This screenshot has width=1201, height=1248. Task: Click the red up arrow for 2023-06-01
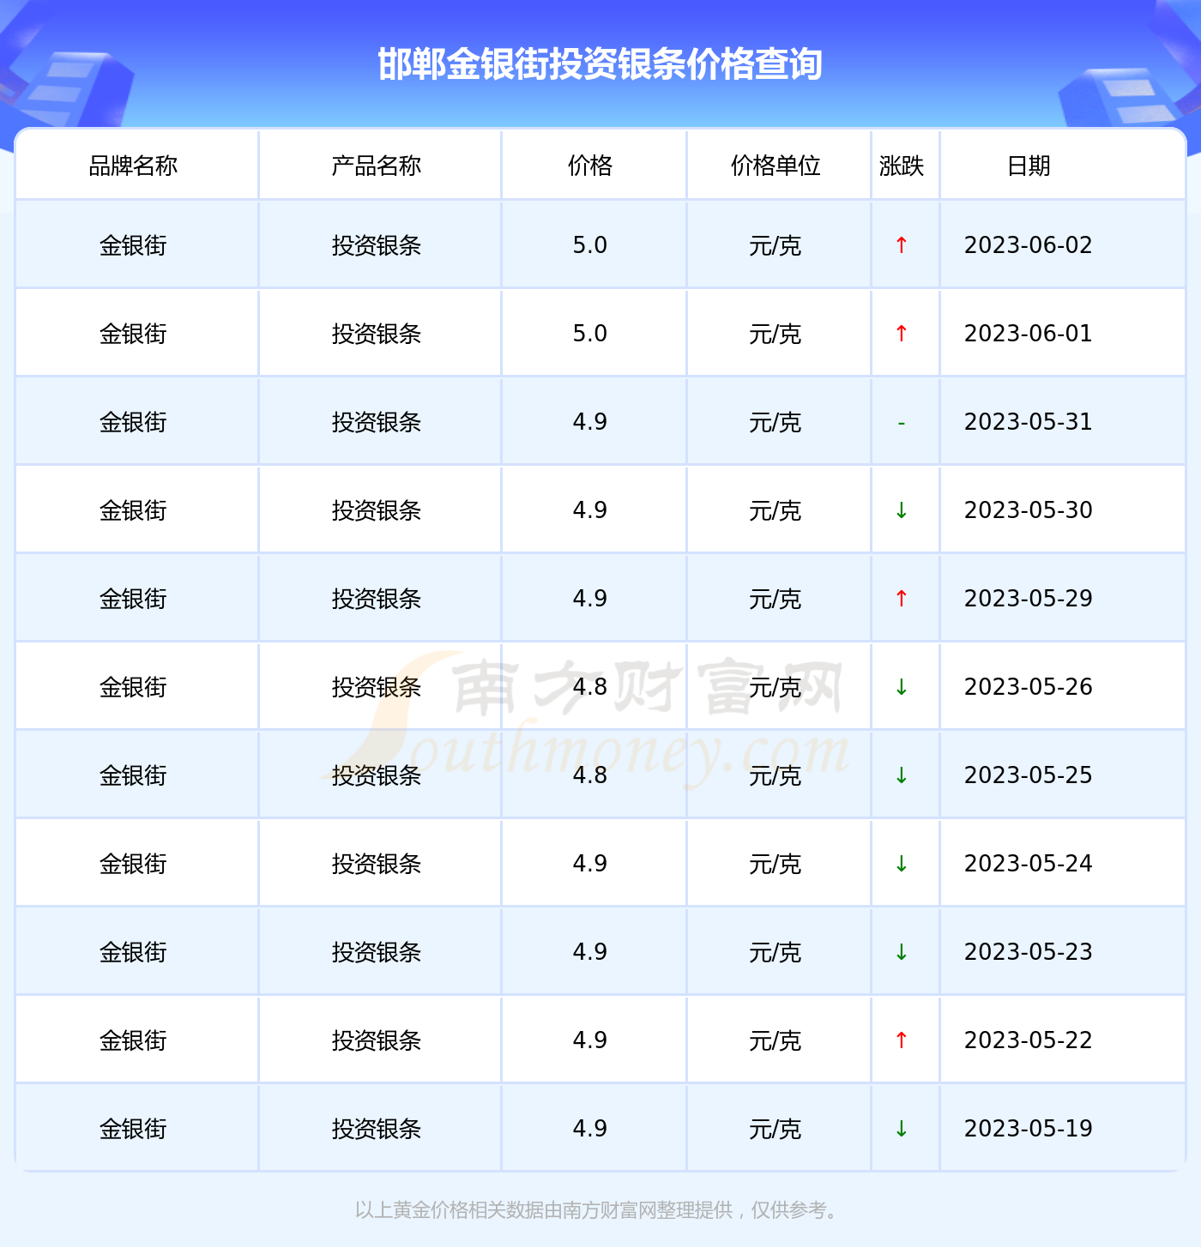click(902, 334)
